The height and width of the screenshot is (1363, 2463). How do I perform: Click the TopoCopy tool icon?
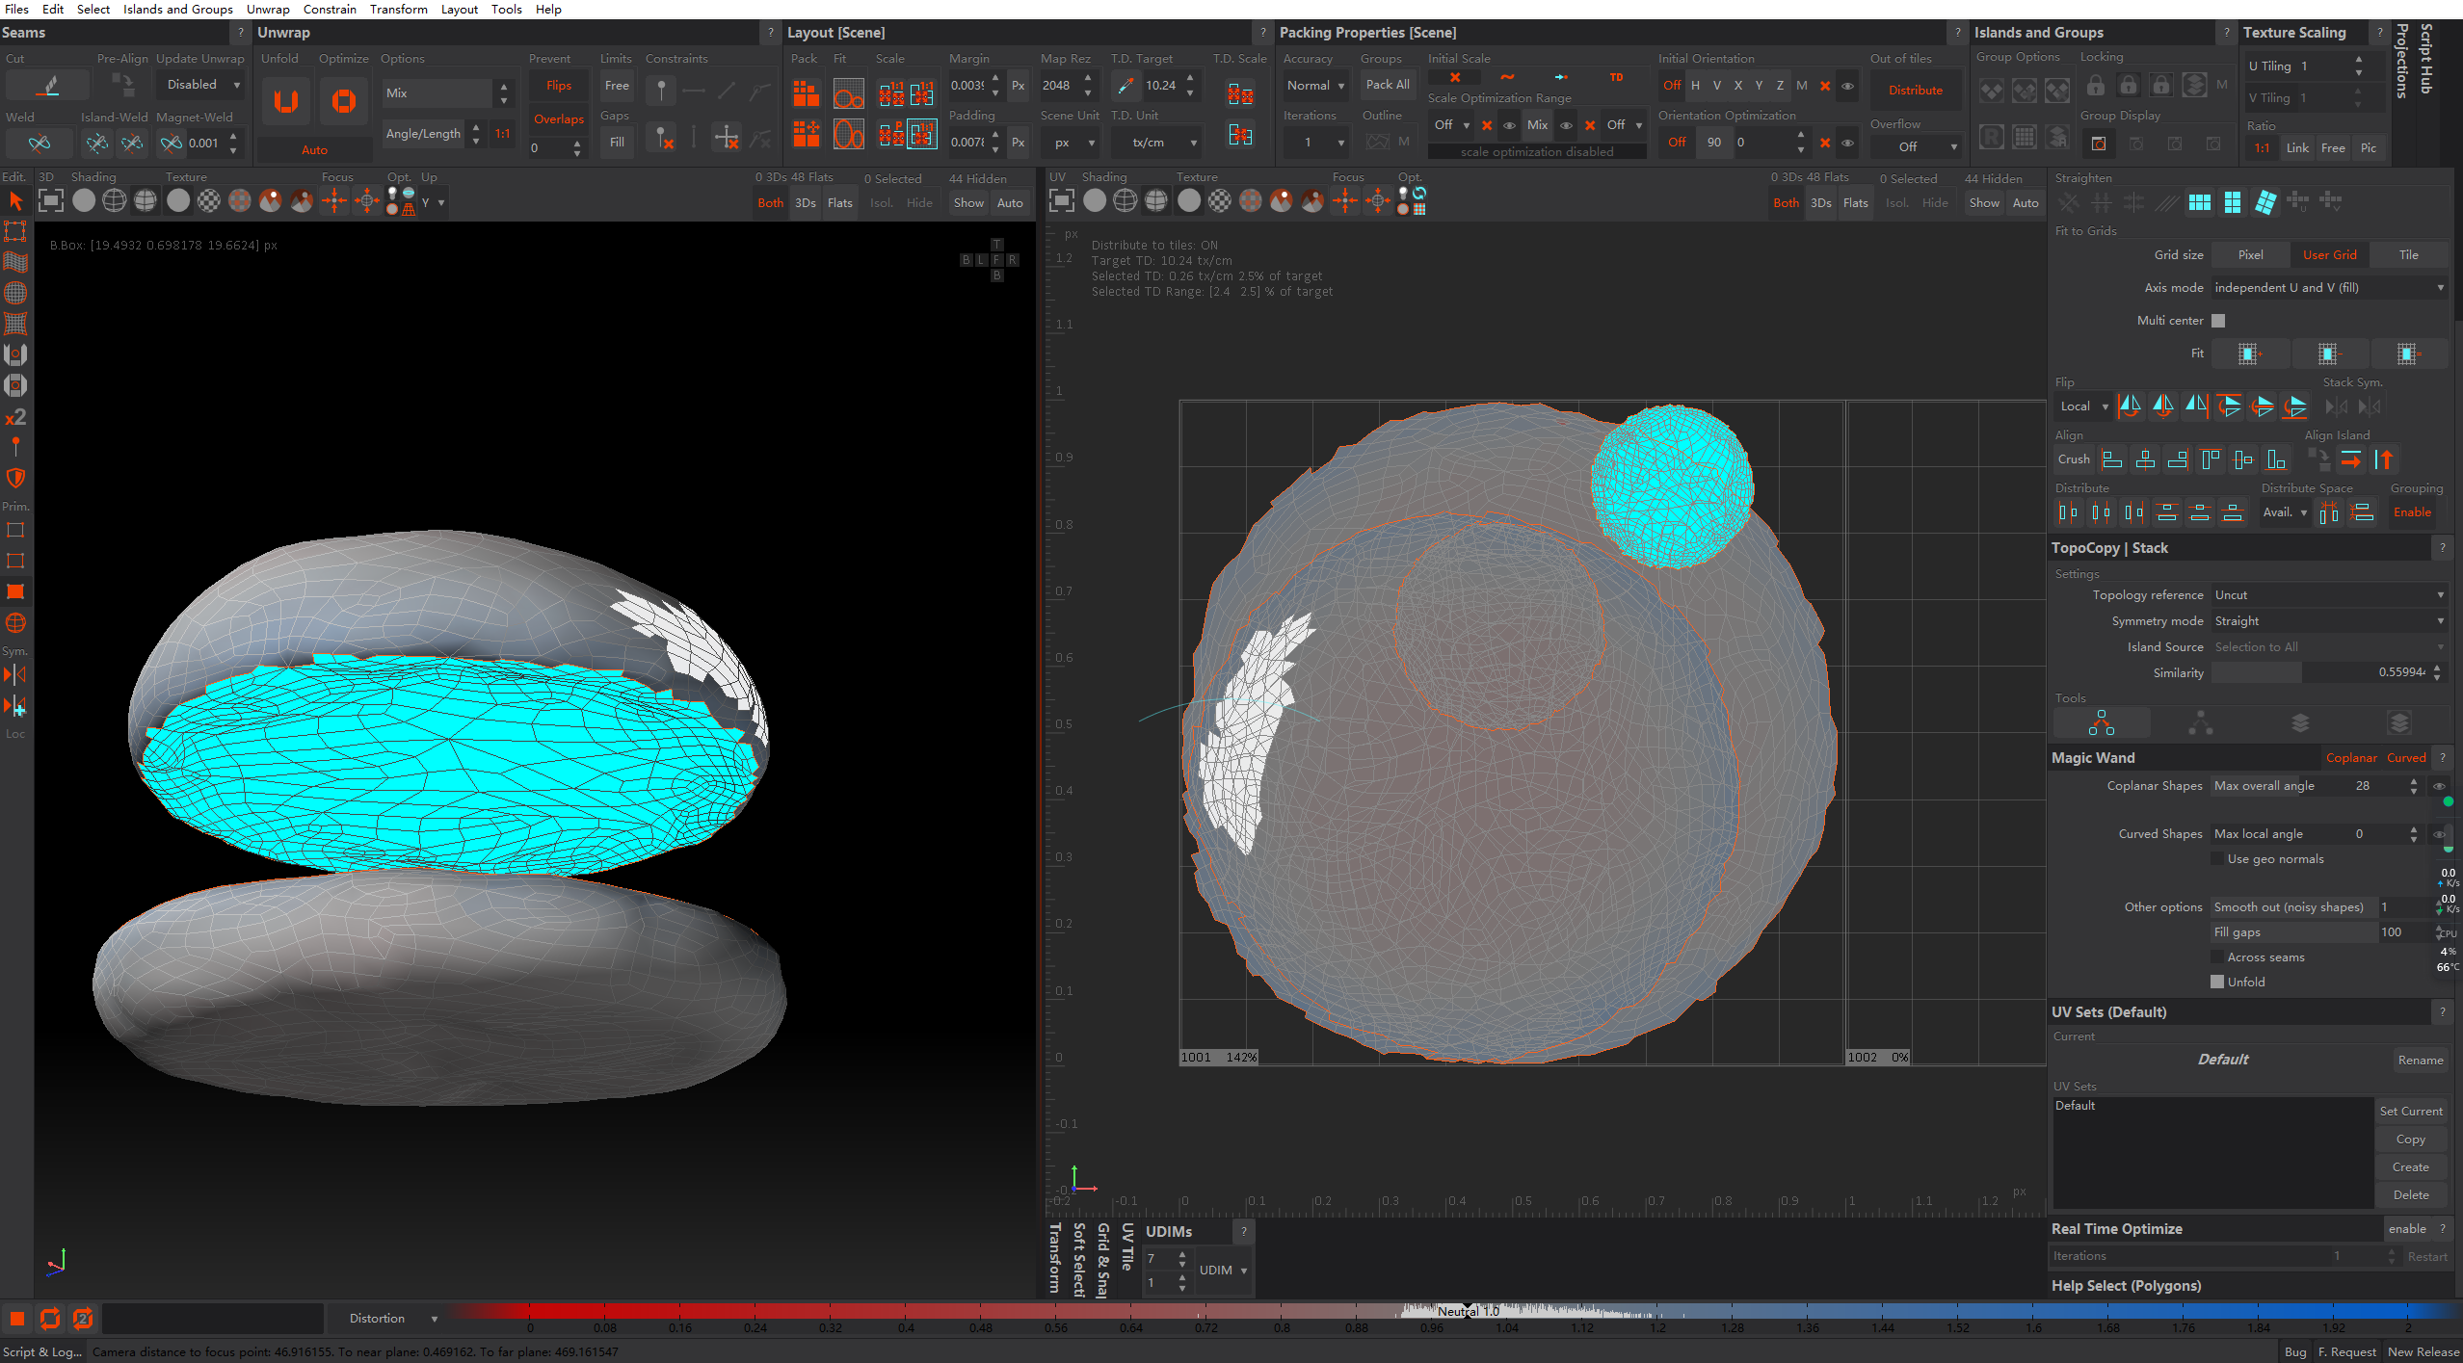click(x=2102, y=722)
